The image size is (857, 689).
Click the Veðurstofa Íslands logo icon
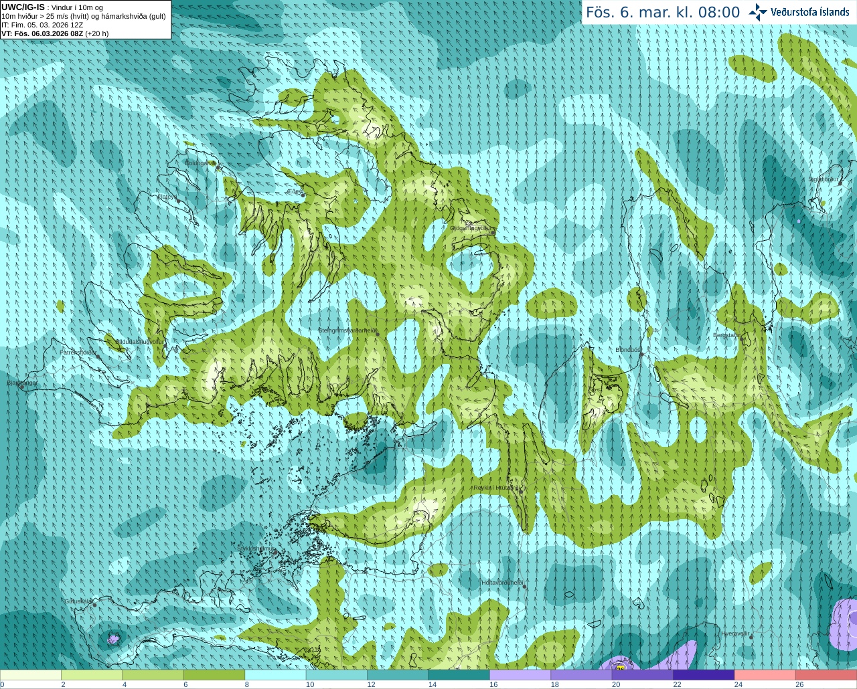pyautogui.click(x=757, y=12)
